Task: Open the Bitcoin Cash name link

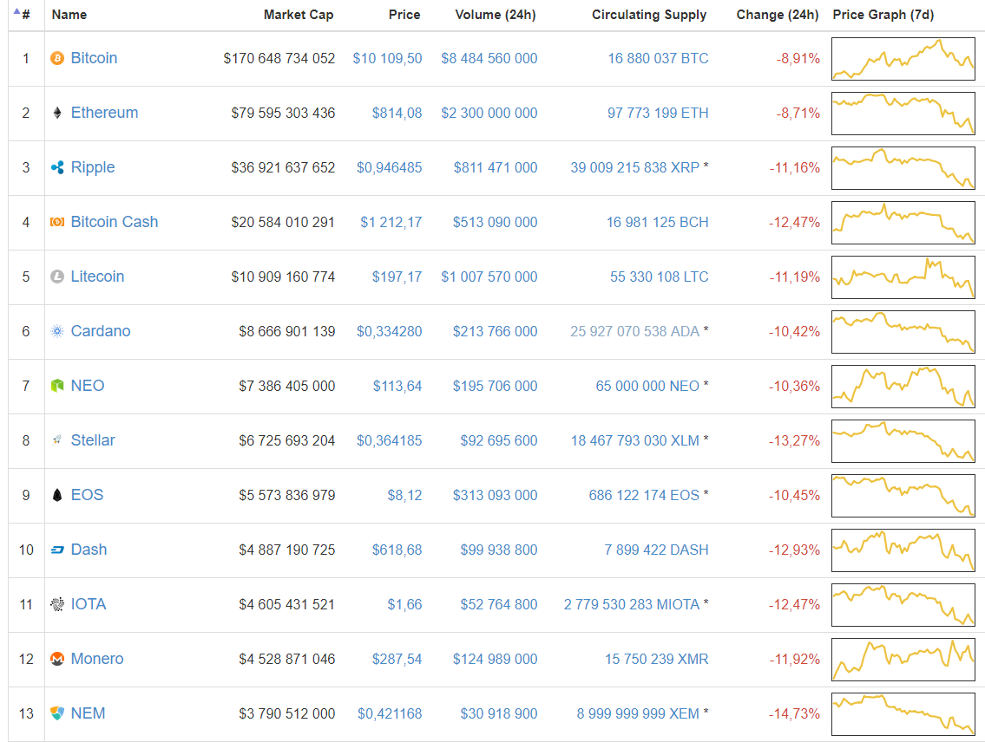Action: pyautogui.click(x=115, y=222)
